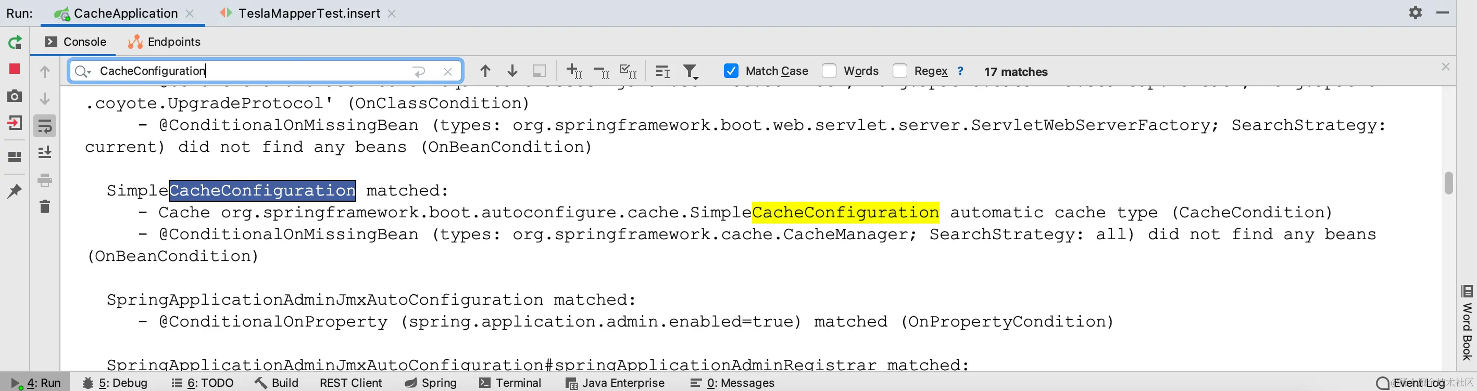Viewport: 1477px width, 391px height.
Task: Open the Java Enterprise tool window
Action: point(615,382)
